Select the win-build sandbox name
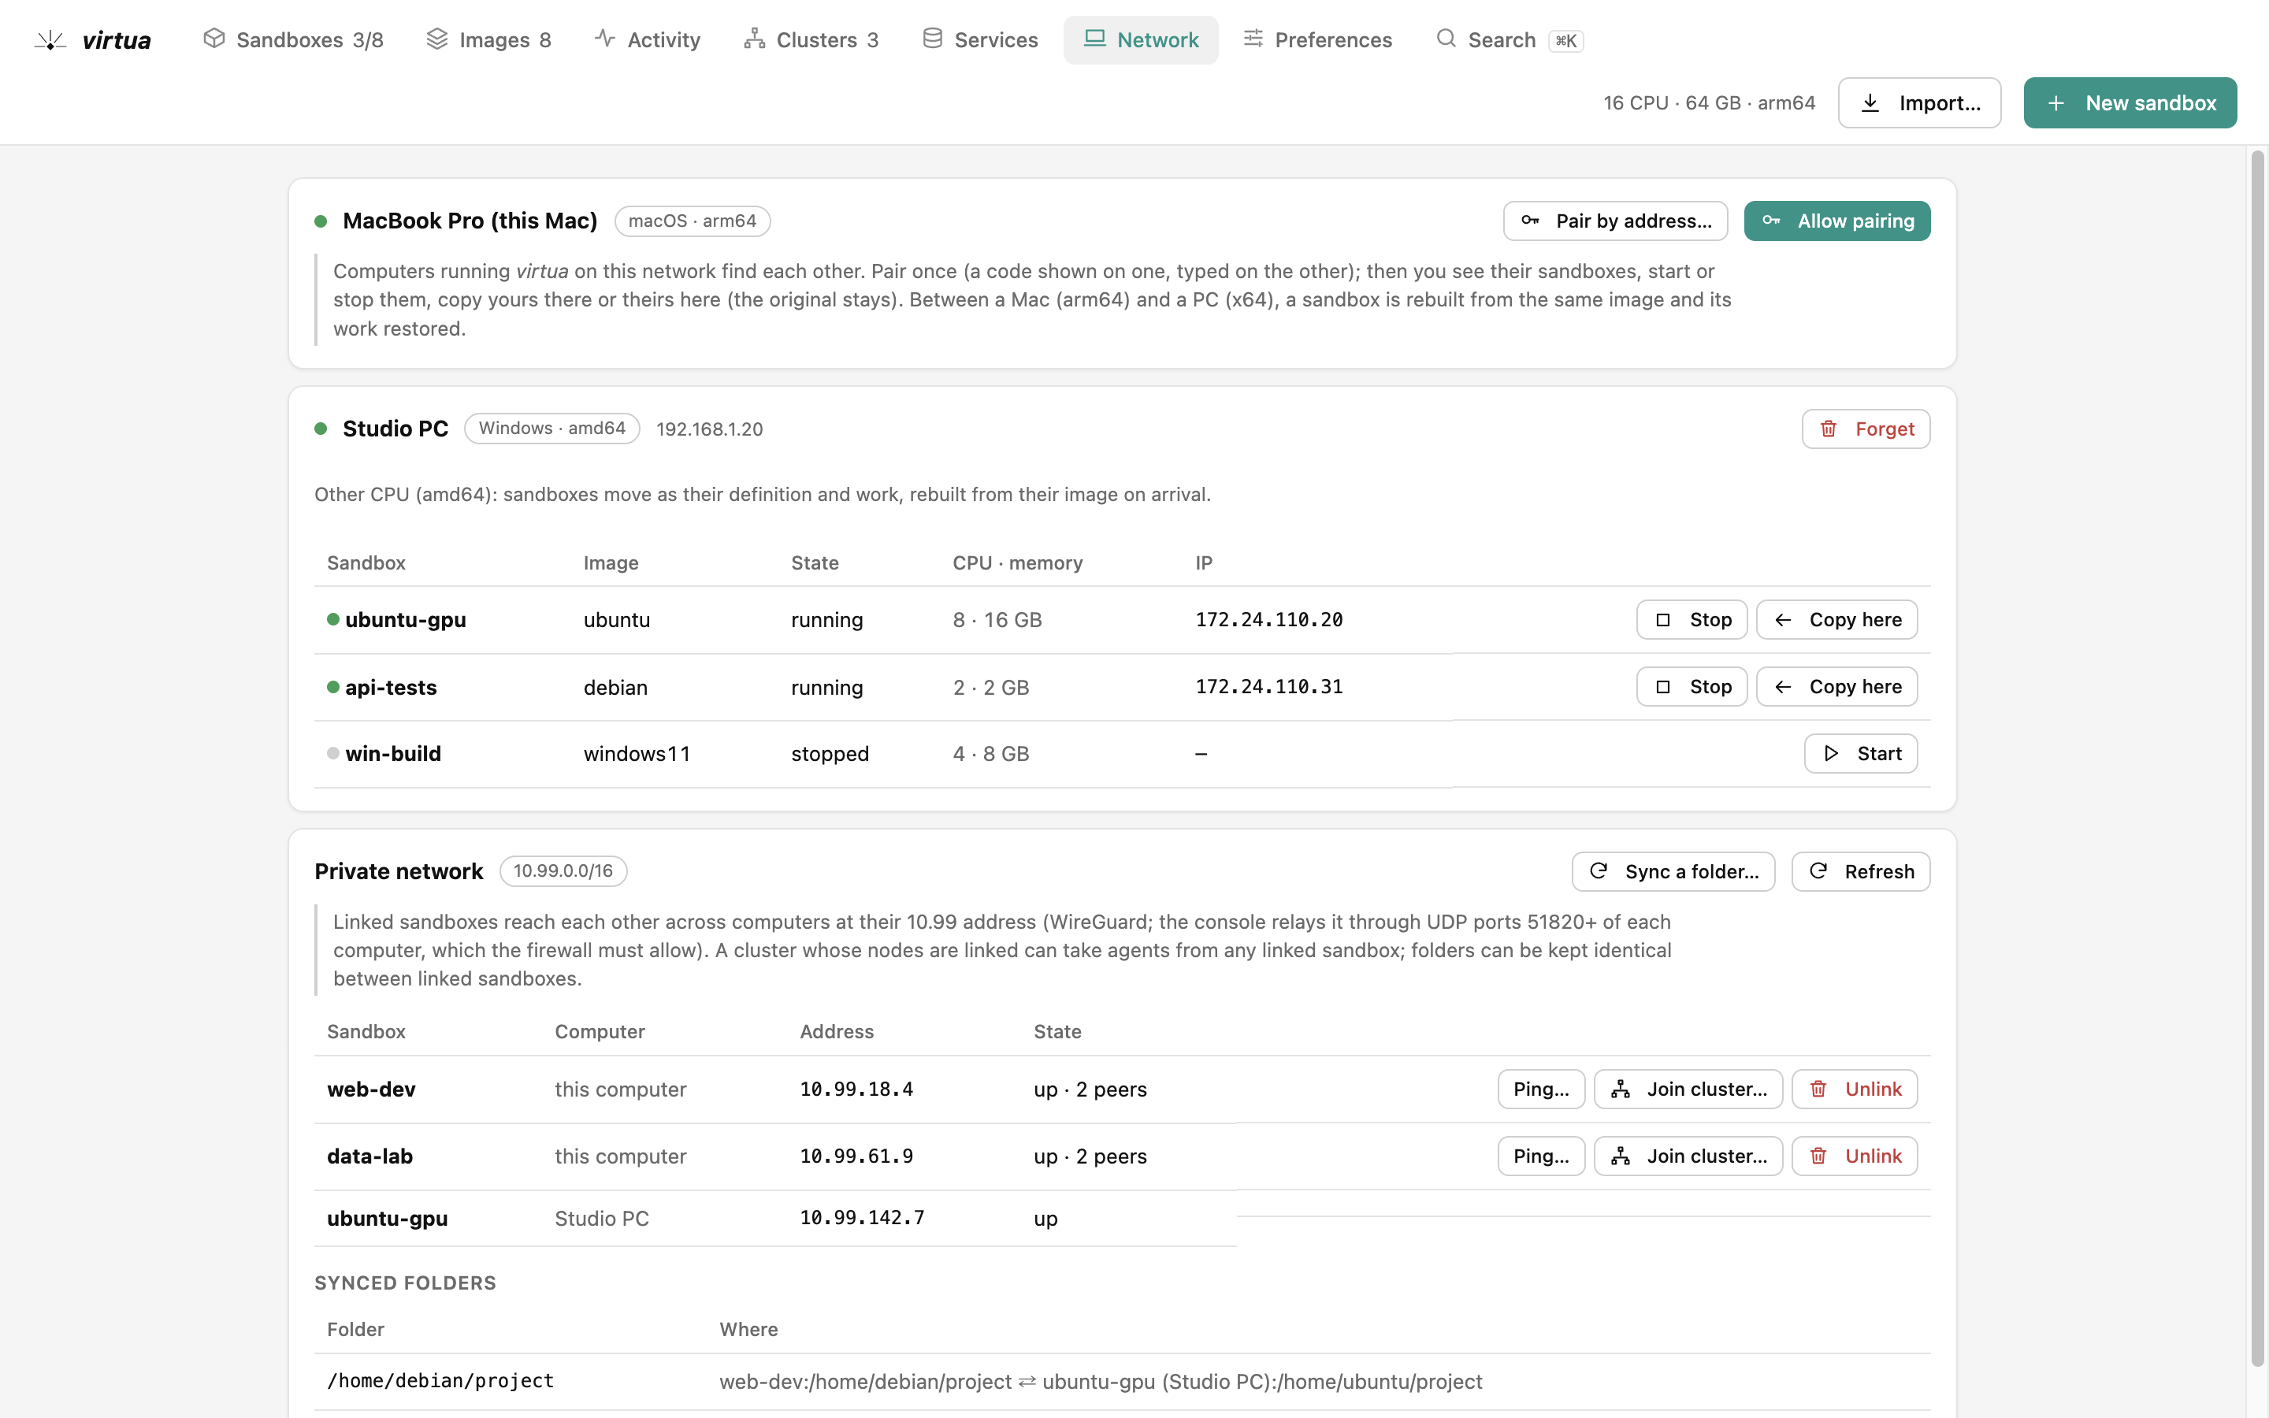The image size is (2269, 1418). coord(393,754)
